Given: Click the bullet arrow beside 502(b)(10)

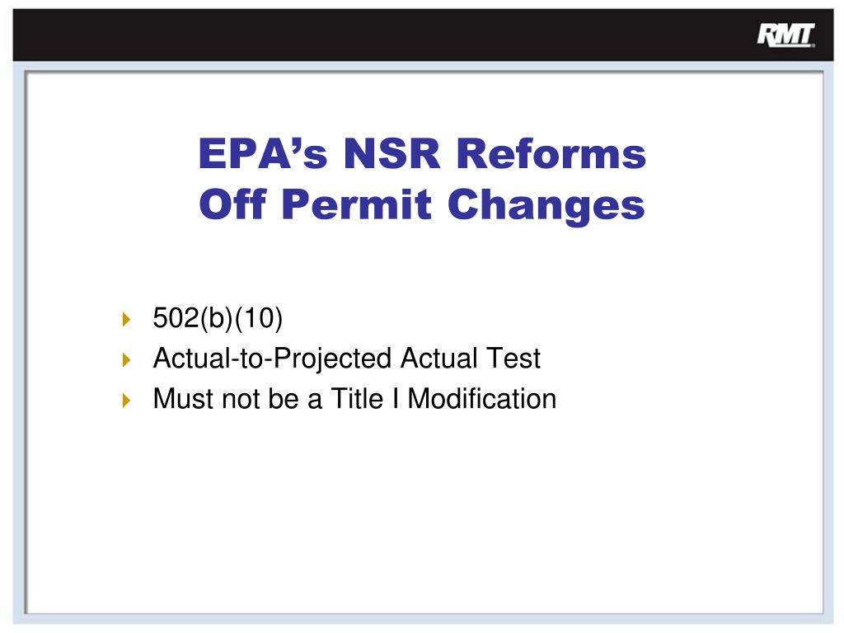Looking at the screenshot, I should pos(126,319).
